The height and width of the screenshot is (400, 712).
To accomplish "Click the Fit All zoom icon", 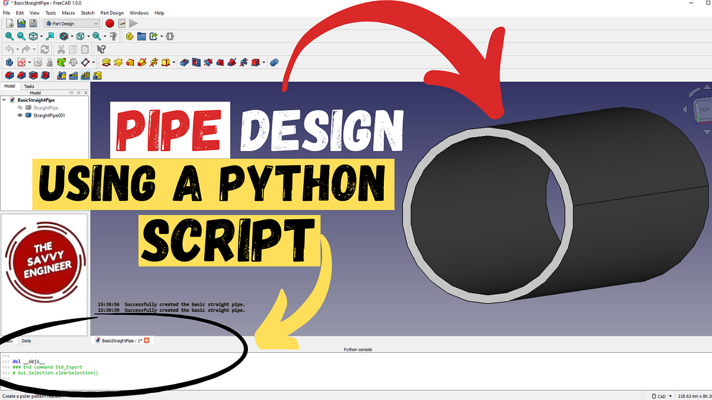I will [8, 36].
